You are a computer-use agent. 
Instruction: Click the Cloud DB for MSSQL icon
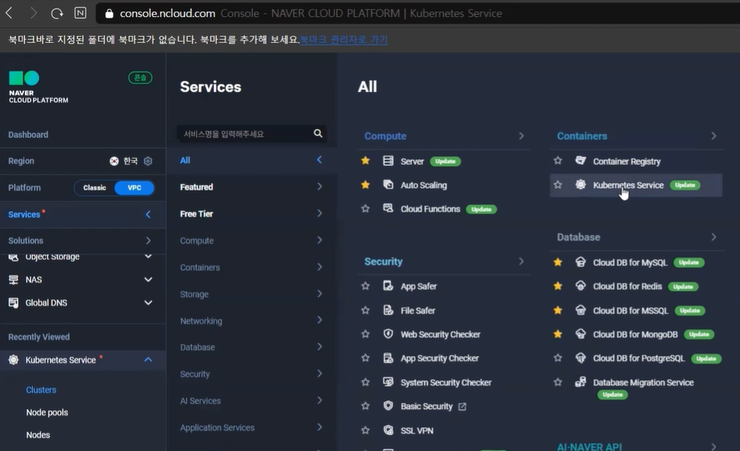580,310
